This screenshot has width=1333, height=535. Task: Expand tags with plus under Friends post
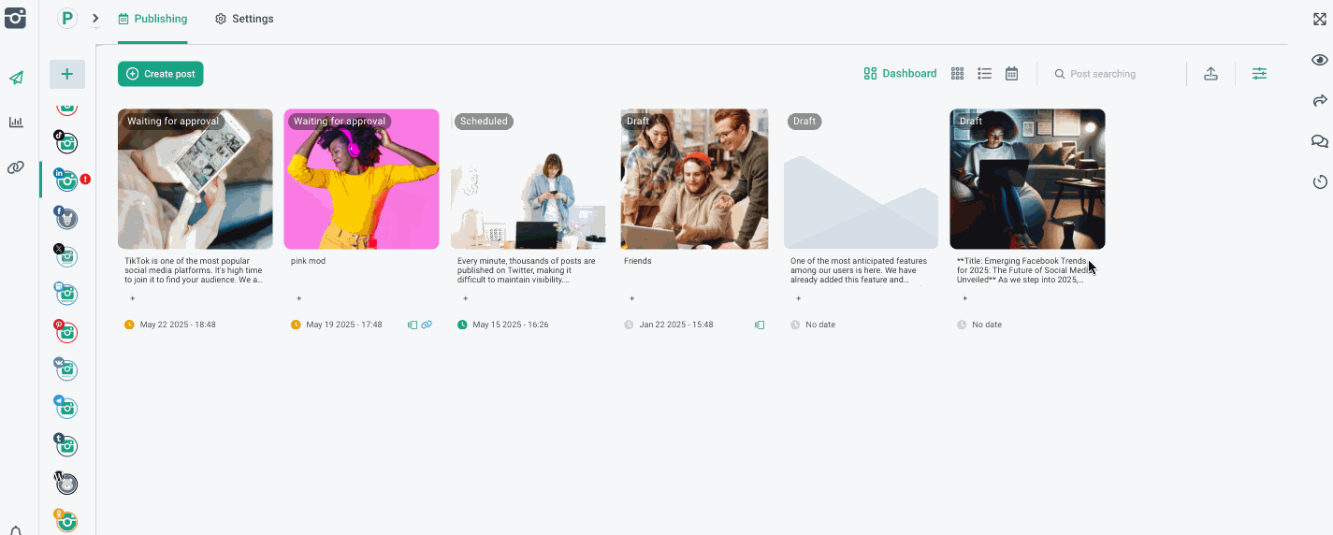[631, 298]
